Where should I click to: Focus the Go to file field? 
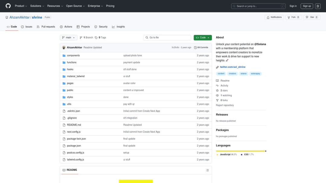coord(167,38)
